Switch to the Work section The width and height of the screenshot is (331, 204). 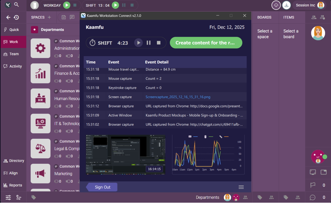13,42
